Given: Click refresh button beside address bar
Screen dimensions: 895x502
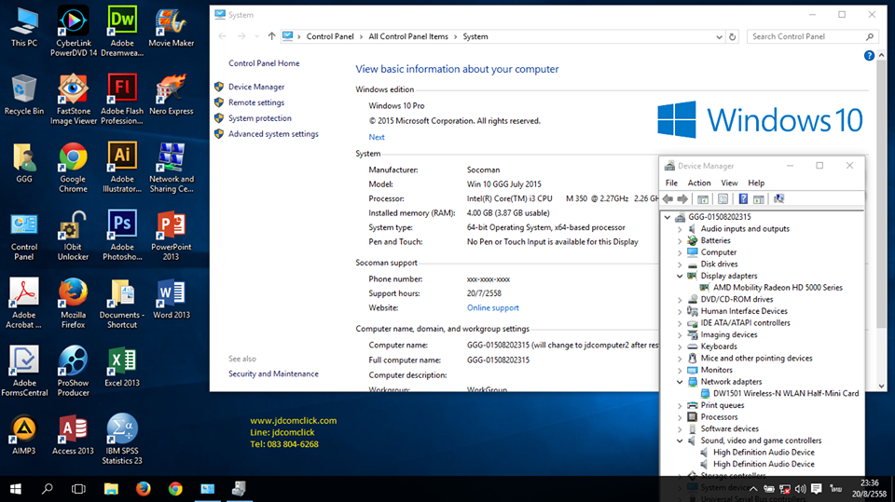Looking at the screenshot, I should click(733, 36).
